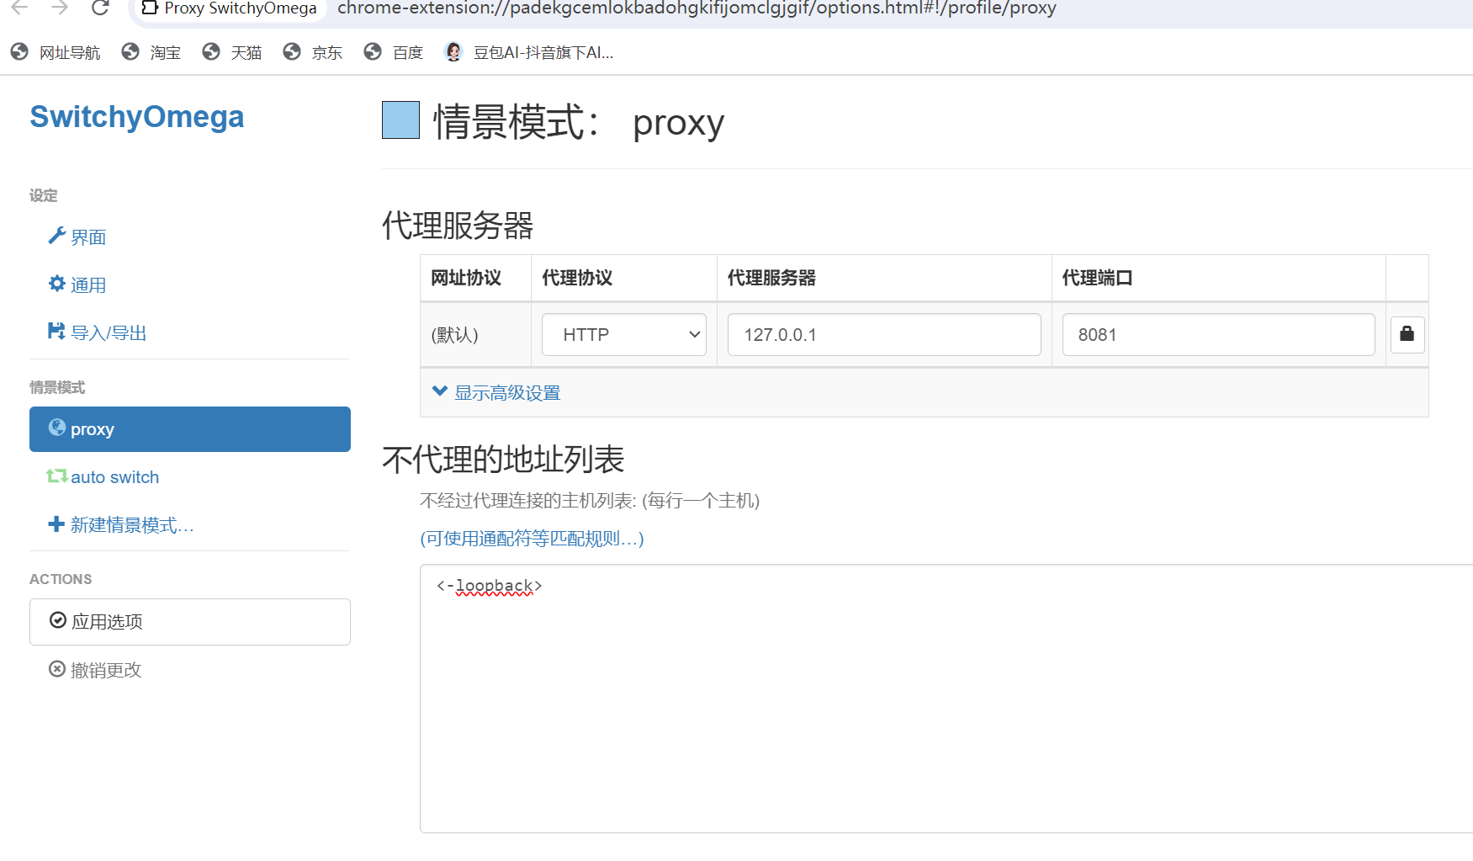Open the 导入/导出 page
Screen dimensions: 1473x861
(98, 332)
